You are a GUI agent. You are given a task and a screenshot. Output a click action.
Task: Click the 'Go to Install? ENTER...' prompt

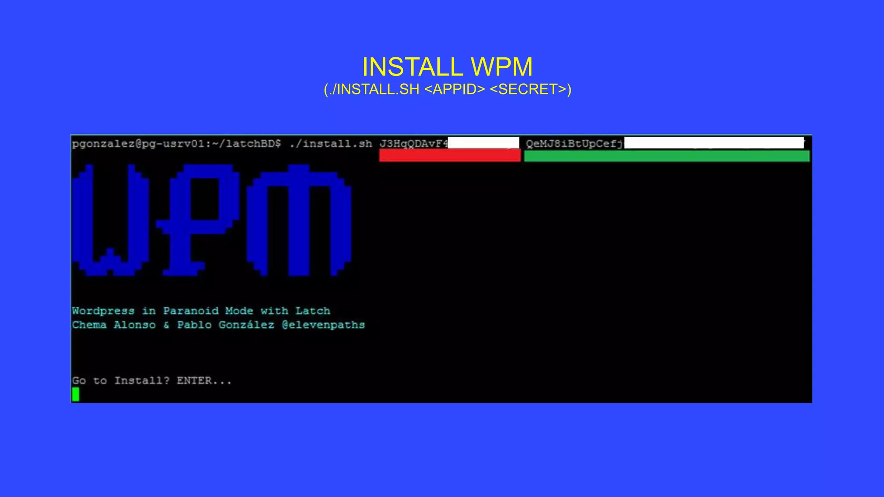pos(152,381)
